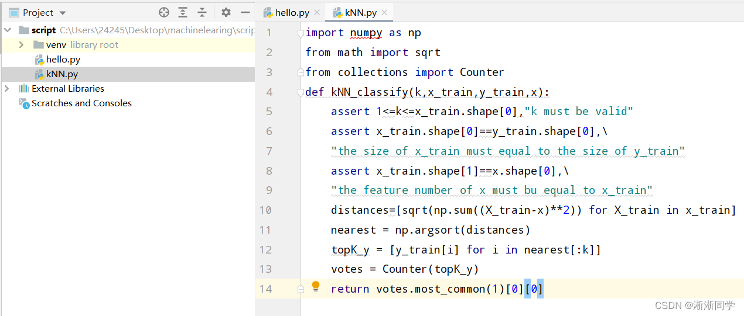The height and width of the screenshot is (316, 744).
Task: Fold the kNN_classify function at line 4
Action: coord(301,92)
